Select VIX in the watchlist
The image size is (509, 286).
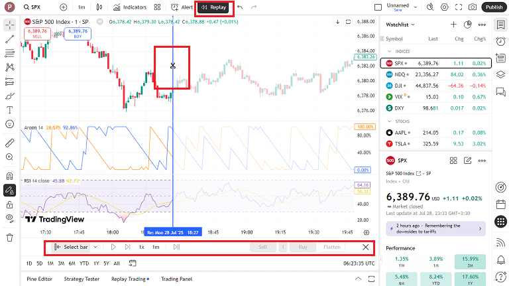(435, 97)
